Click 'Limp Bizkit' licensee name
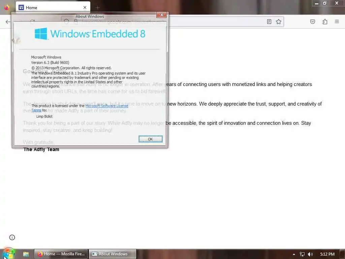345x259 pixels. [x=44, y=116]
